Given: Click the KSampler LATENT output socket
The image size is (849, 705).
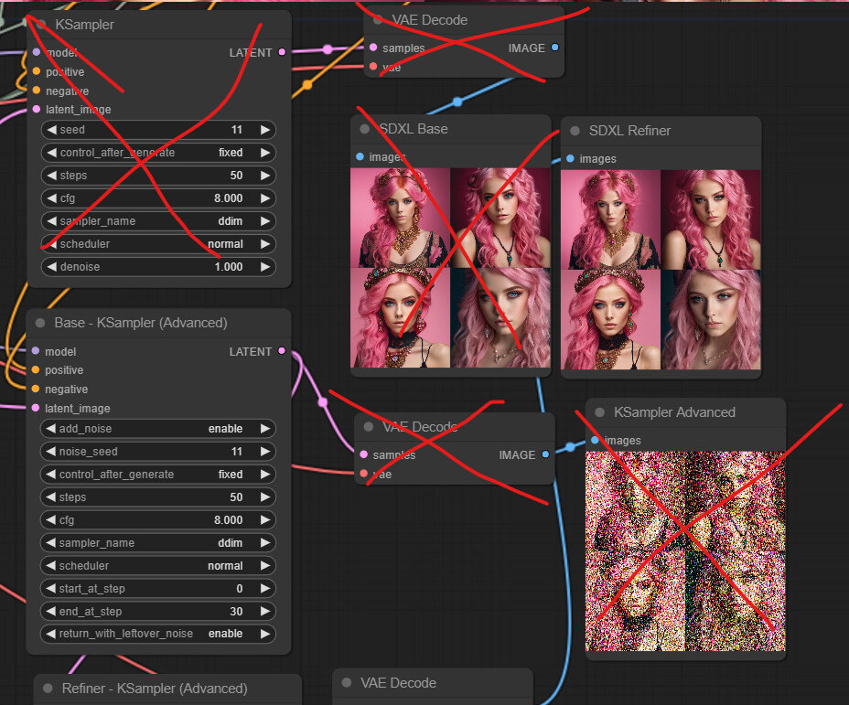Looking at the screenshot, I should tap(282, 52).
